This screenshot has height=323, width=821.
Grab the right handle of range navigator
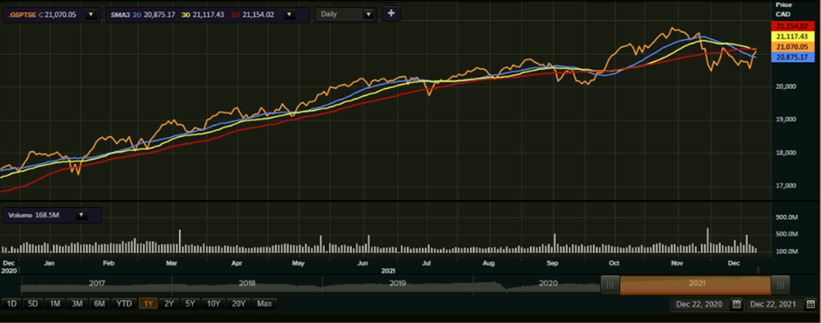pyautogui.click(x=780, y=285)
